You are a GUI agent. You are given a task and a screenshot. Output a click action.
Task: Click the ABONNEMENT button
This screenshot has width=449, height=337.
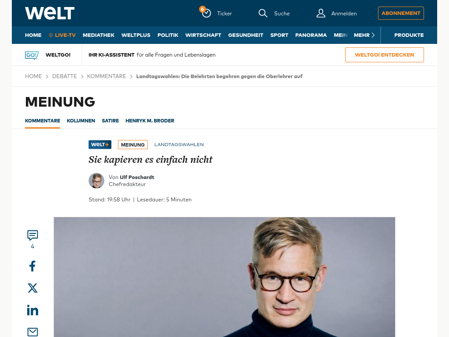pos(401,13)
